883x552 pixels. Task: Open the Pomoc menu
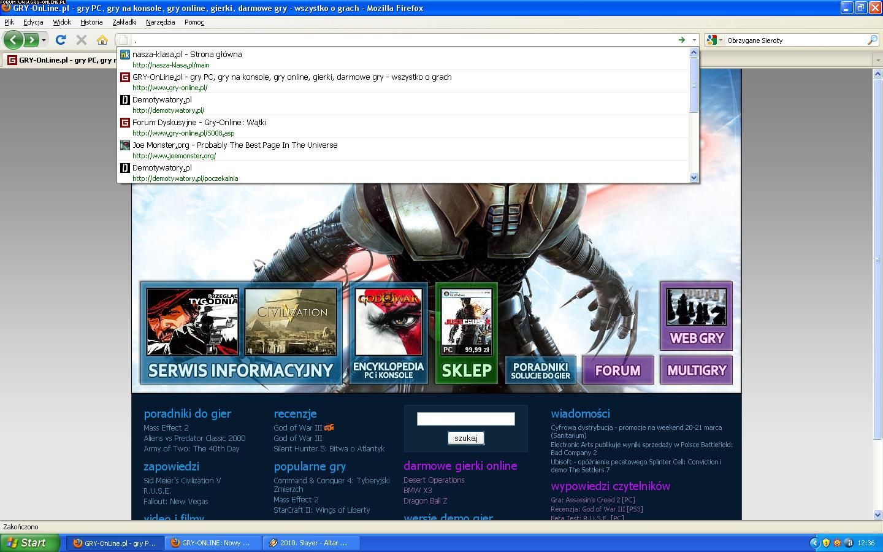[x=194, y=22]
